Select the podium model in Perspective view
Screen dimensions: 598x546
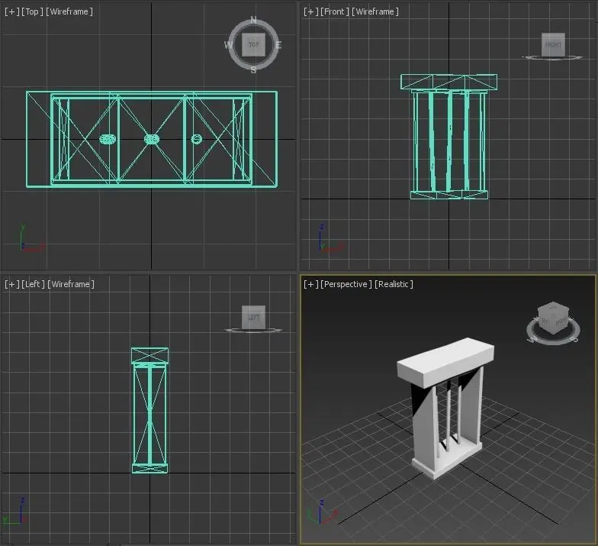446,409
